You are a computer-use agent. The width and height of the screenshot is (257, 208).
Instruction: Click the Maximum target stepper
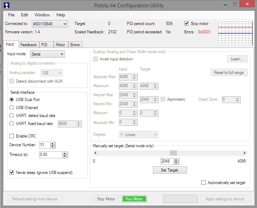click(155, 86)
